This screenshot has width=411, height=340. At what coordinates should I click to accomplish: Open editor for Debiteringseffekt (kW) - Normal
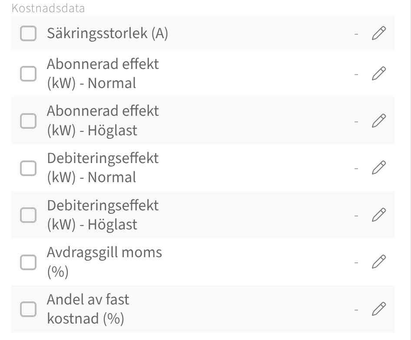point(379,167)
